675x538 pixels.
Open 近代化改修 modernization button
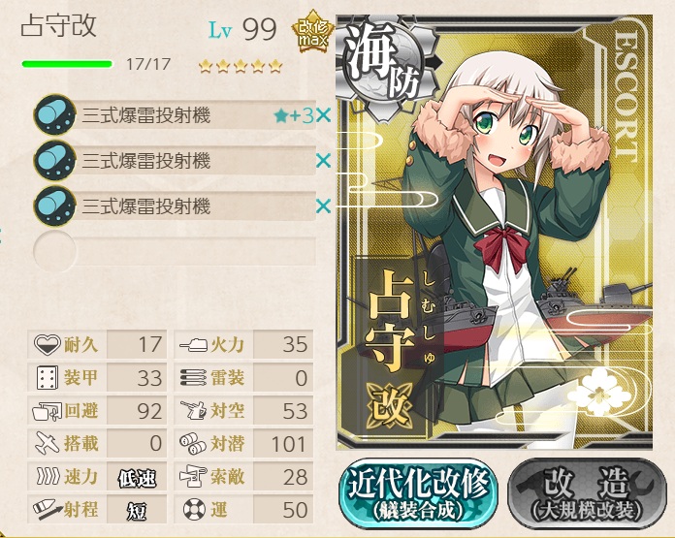pos(418,493)
